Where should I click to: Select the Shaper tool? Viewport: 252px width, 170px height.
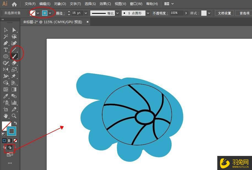[6, 63]
